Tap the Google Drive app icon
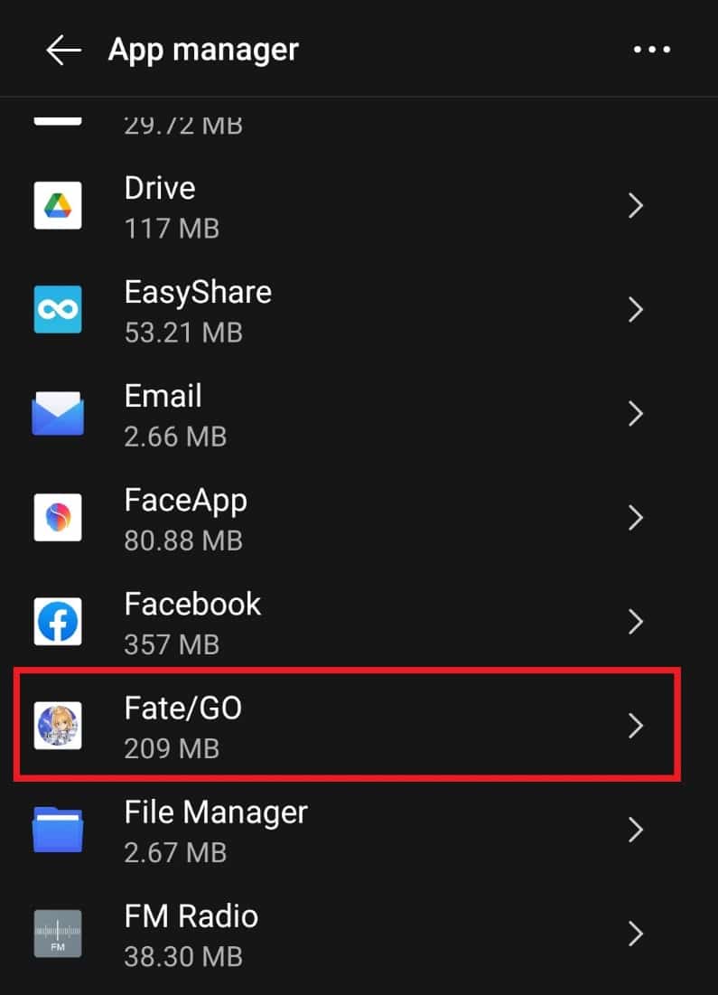Viewport: 718px width, 995px height. pyautogui.click(x=58, y=205)
